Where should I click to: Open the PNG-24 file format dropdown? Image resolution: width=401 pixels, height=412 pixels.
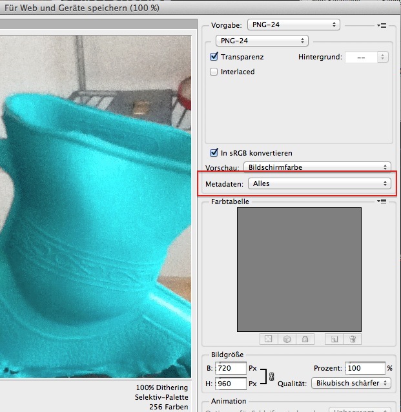(262, 41)
